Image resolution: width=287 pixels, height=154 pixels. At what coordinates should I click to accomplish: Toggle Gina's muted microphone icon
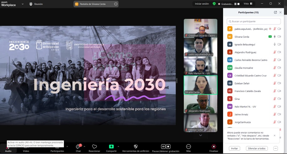(x=275, y=99)
